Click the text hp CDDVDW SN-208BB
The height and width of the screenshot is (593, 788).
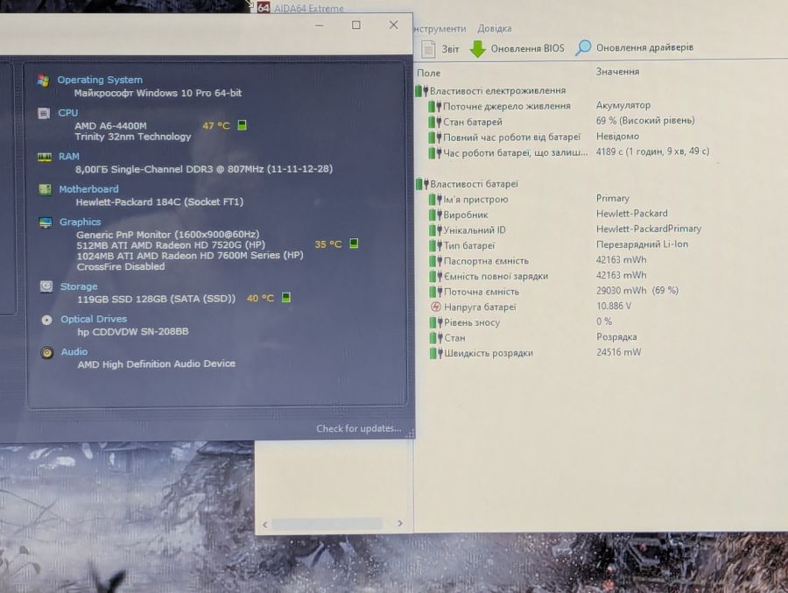(133, 331)
